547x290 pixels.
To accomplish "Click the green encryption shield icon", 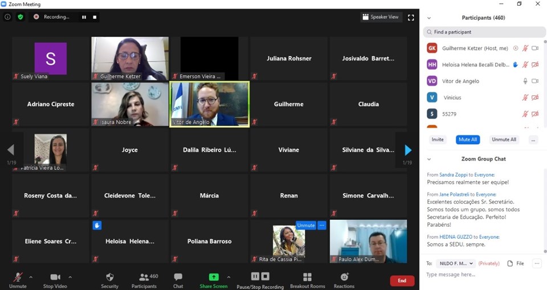I will click(21, 17).
